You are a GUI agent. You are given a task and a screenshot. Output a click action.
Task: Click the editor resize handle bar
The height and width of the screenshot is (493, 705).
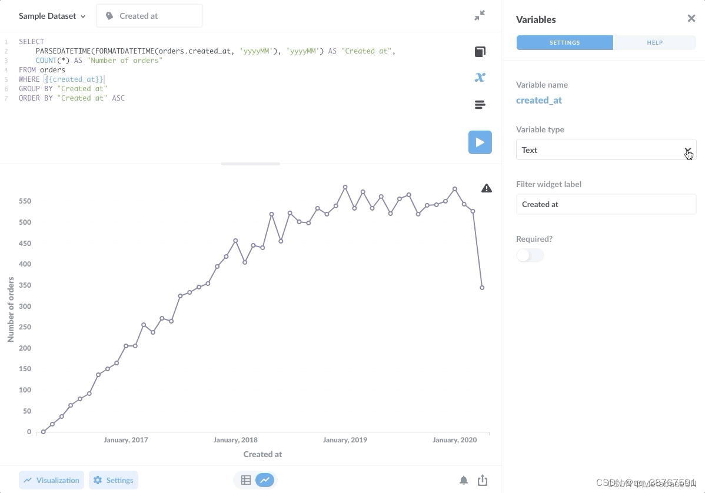tap(251, 164)
